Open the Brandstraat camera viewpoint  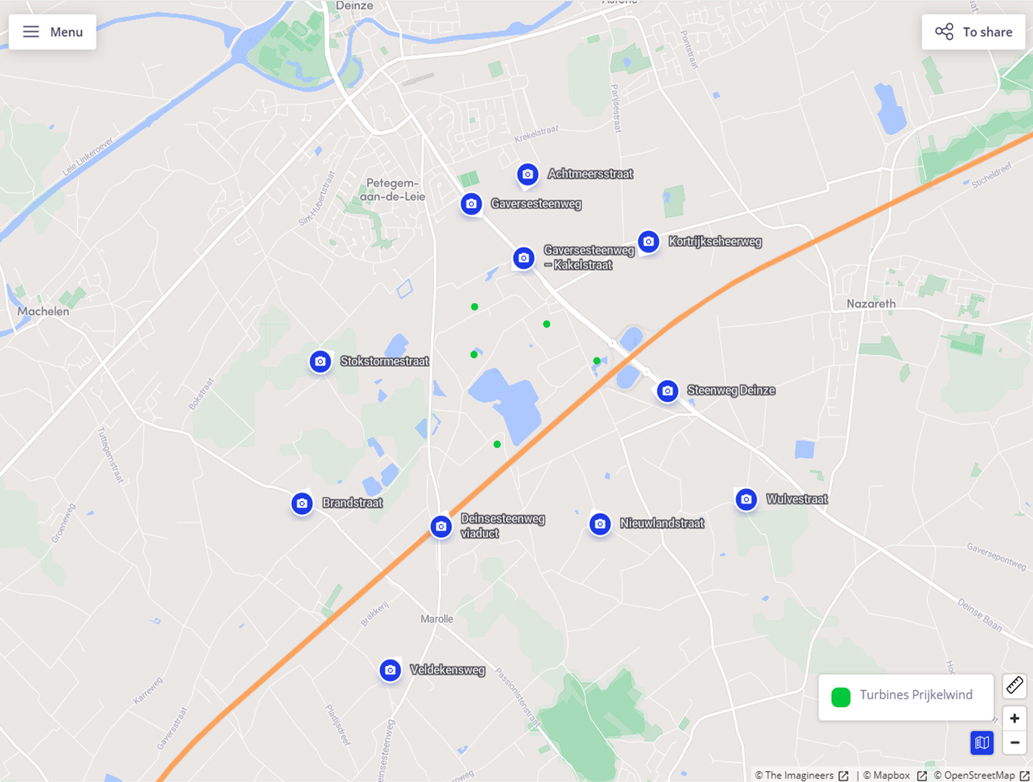click(302, 504)
